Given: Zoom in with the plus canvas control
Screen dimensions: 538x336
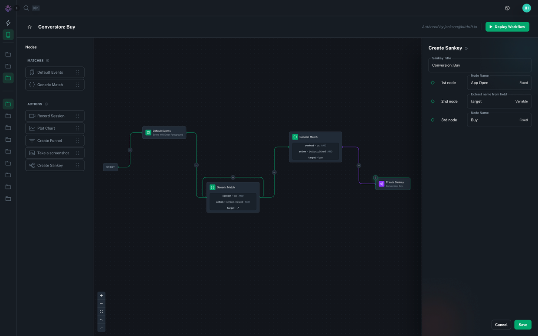Looking at the screenshot, I should click(101, 295).
